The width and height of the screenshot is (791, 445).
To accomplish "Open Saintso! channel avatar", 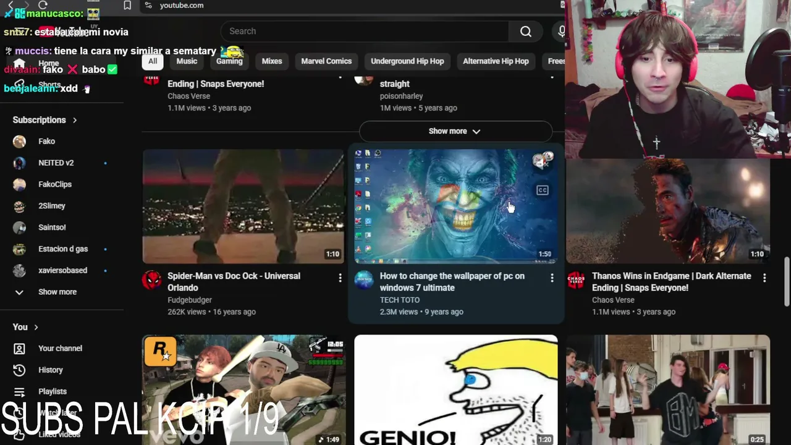I will [19, 228].
